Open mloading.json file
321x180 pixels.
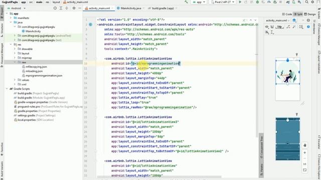tap(34, 71)
